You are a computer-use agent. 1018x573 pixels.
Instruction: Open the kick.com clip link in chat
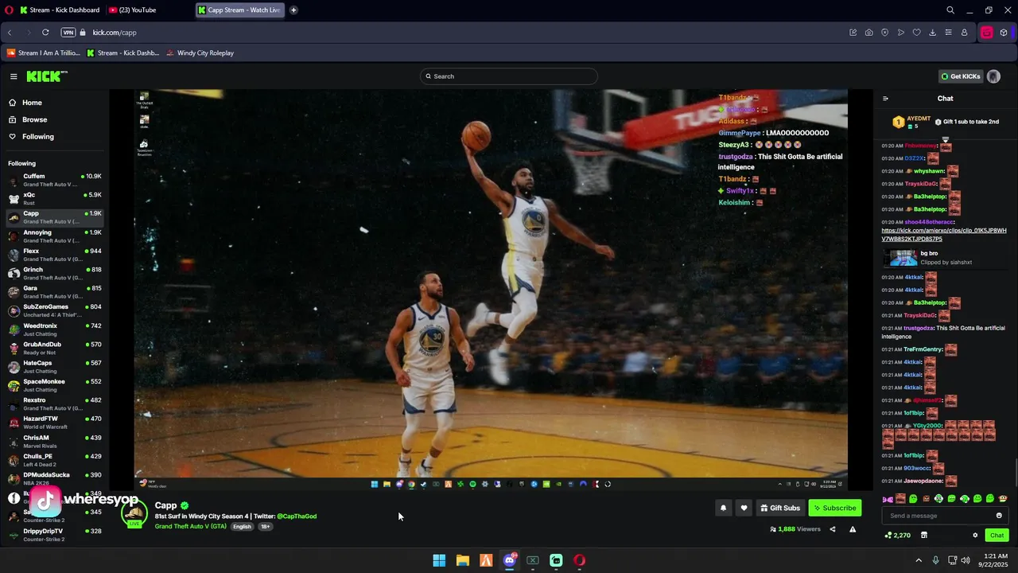943,235
